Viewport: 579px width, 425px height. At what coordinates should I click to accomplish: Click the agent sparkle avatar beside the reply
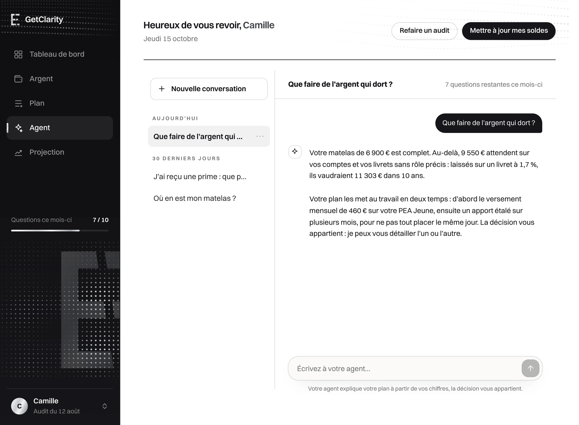295,152
